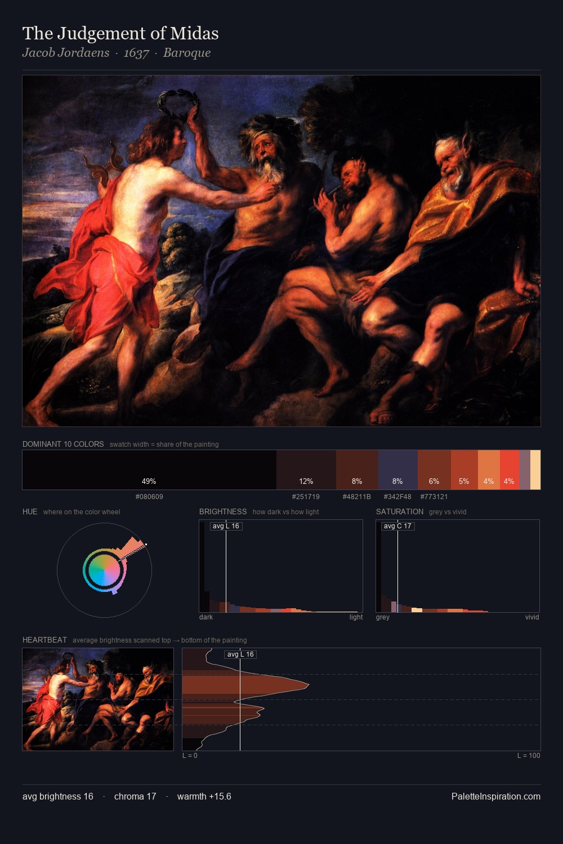Click the title "The Judgement of Midas"
Viewport: 563px width, 844px height.
120,34
